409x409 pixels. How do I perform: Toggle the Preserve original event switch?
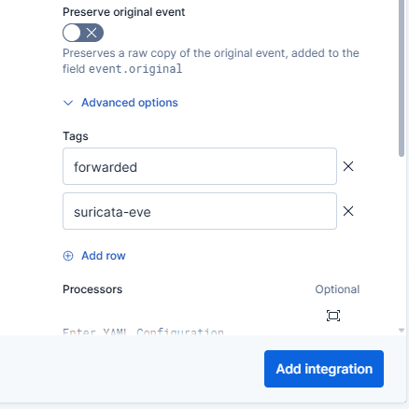(83, 33)
